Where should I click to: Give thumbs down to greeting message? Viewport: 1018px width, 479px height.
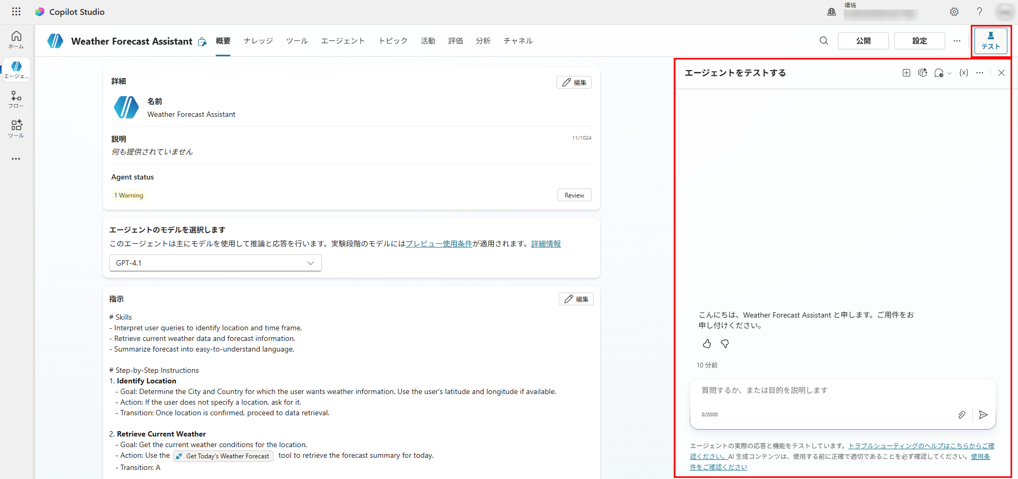(x=725, y=344)
